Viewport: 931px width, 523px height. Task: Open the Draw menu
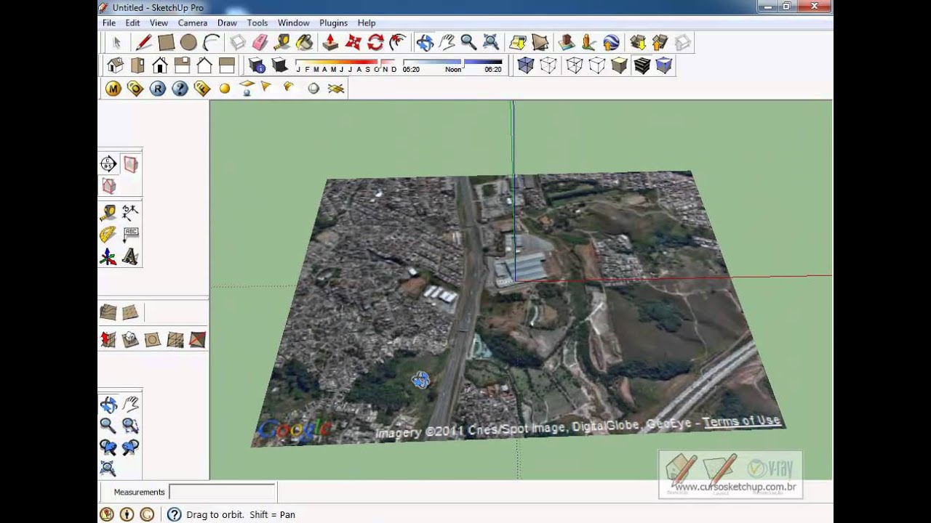227,23
